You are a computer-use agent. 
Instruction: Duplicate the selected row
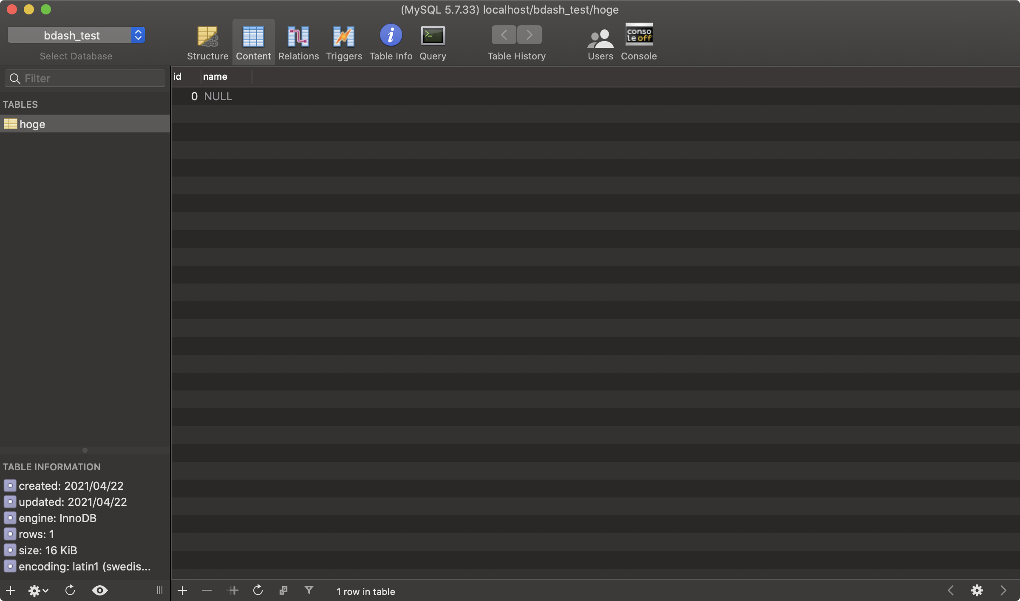pos(233,590)
